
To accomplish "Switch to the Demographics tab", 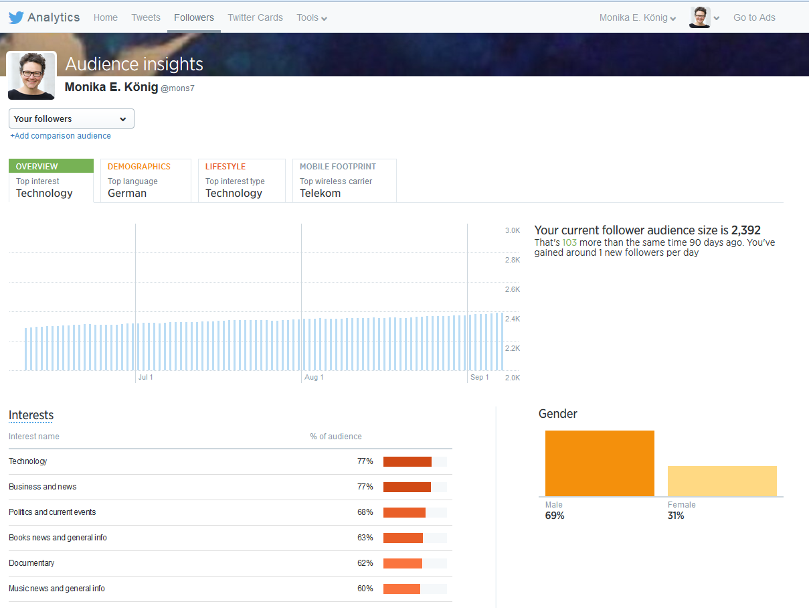I will point(145,180).
